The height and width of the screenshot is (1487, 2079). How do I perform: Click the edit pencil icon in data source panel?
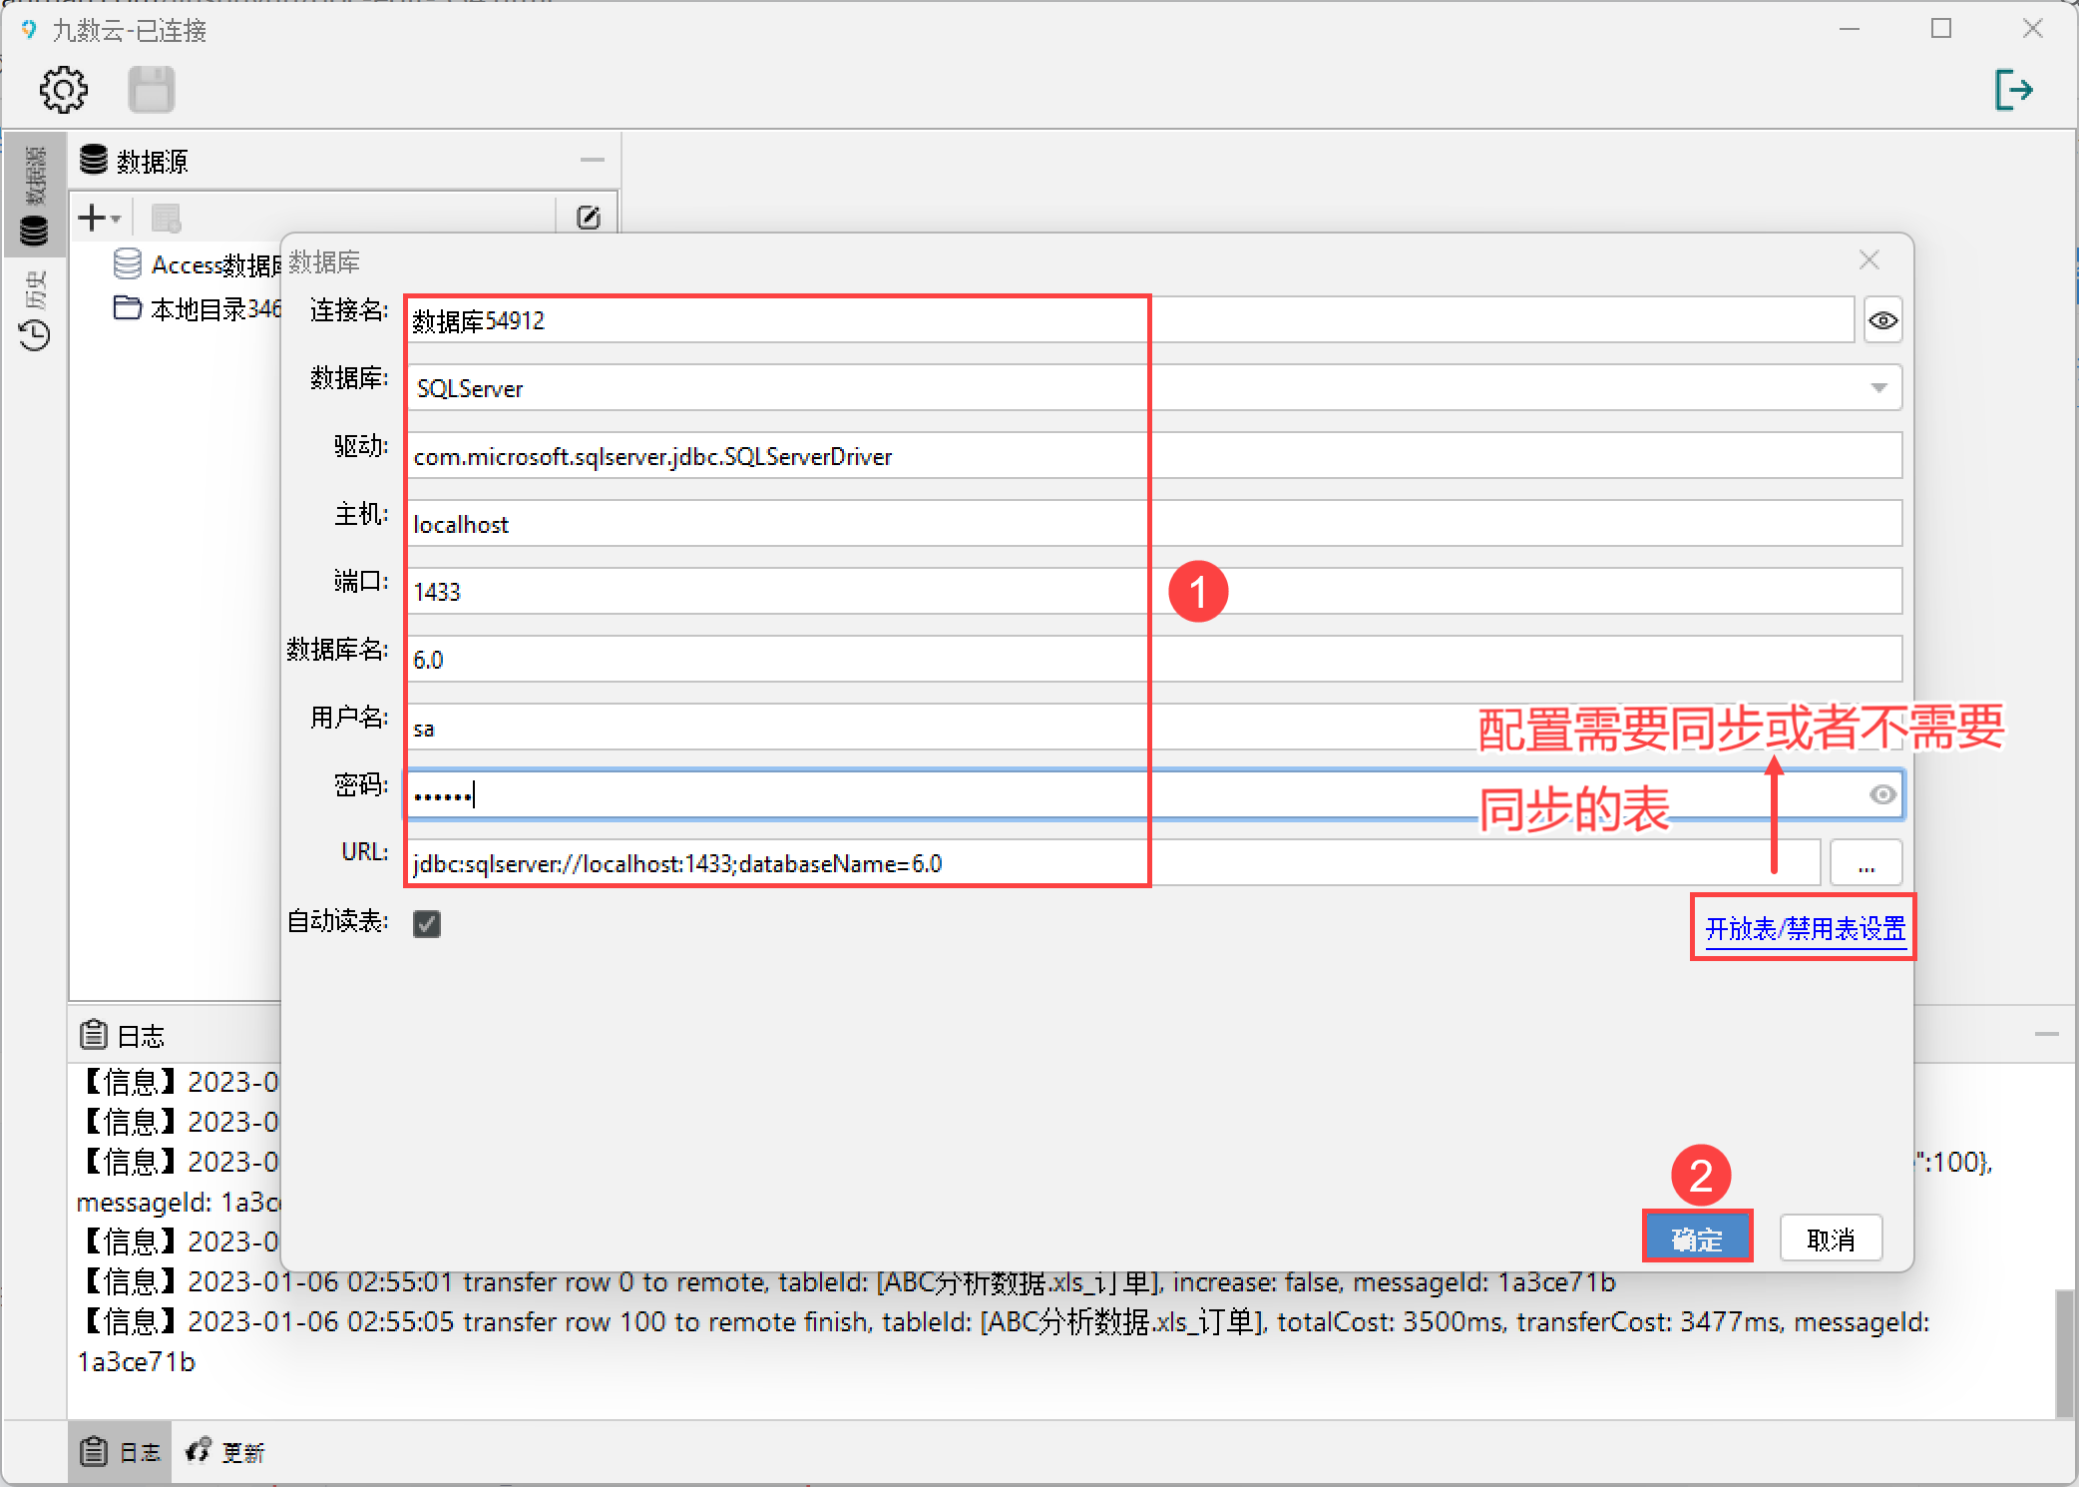589,218
